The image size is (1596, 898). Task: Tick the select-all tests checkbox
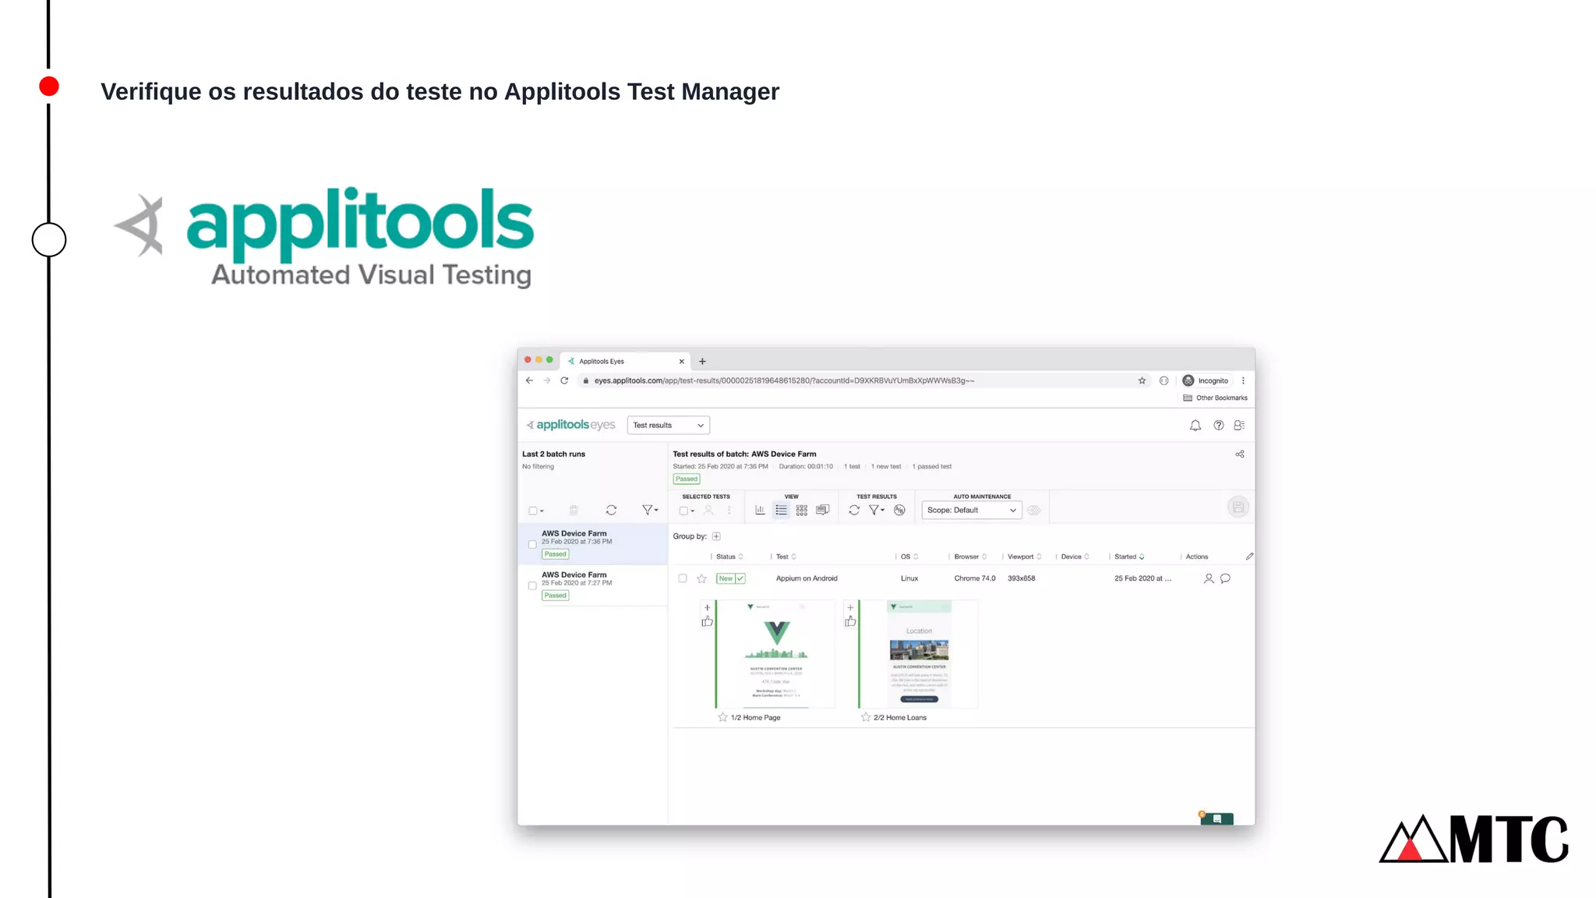[683, 511]
